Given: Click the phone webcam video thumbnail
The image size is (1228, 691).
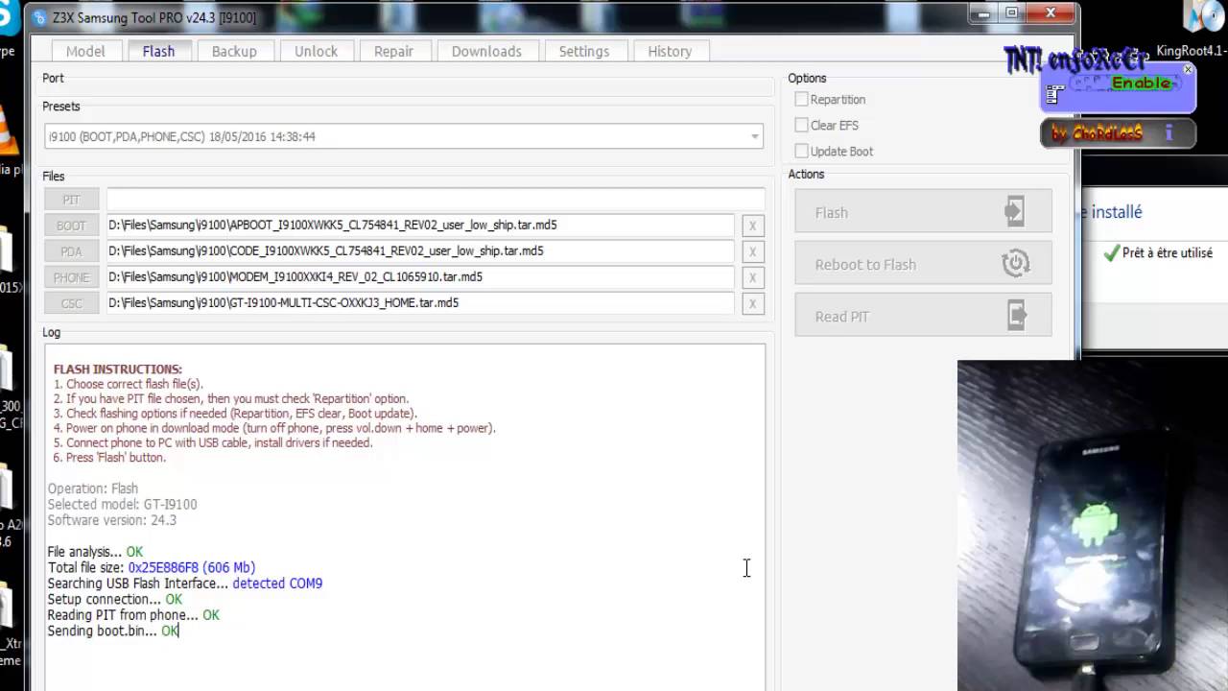Looking at the screenshot, I should [x=1093, y=526].
